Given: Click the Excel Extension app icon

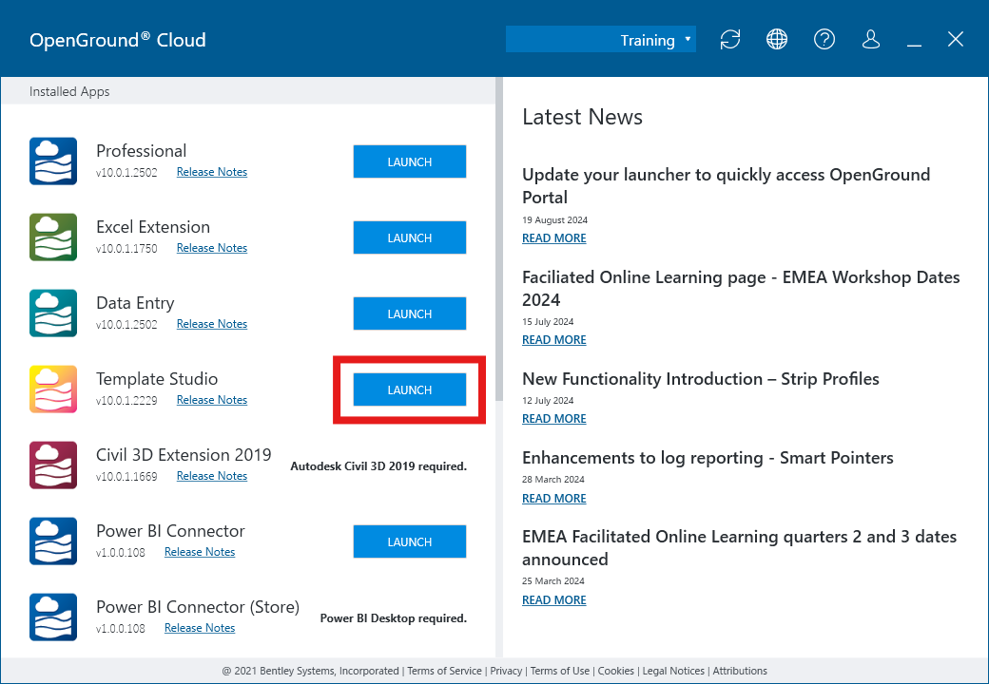Looking at the screenshot, I should pos(53,237).
